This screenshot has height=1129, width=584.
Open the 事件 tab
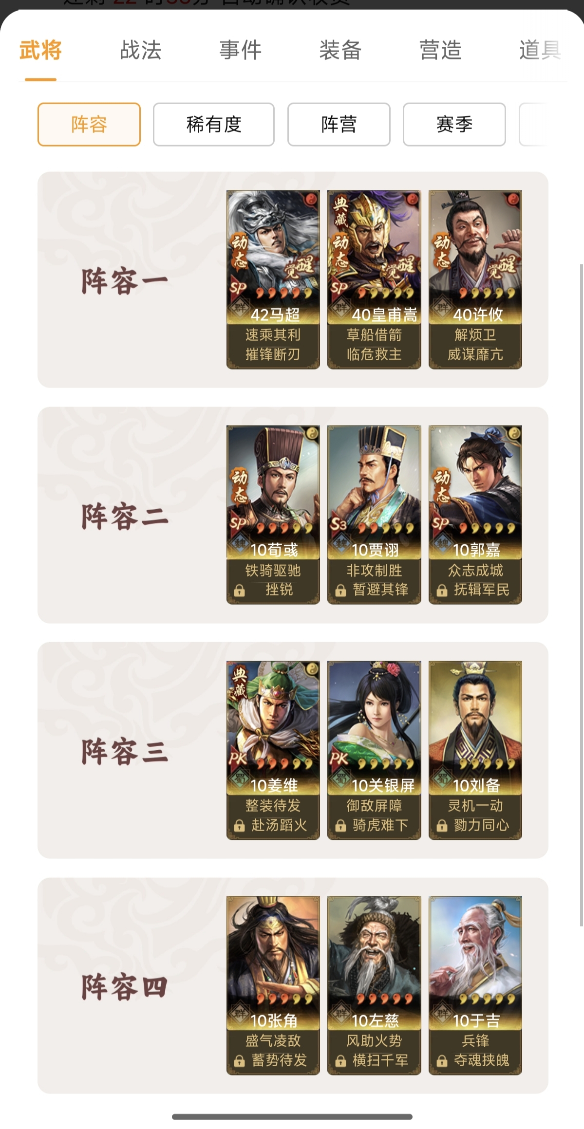click(x=241, y=50)
